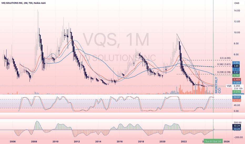Image resolution: width=245 pixels, height=144 pixels.
Task: Click the 2014 time axis label
Action: click(98, 141)
